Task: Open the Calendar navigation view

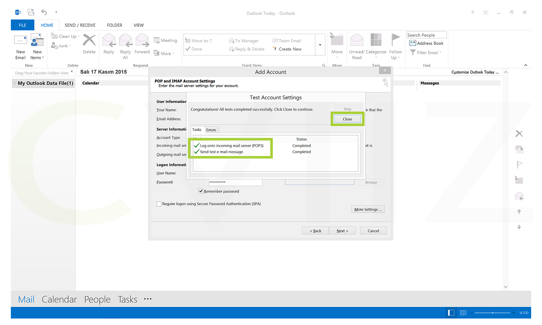Action: (x=59, y=299)
